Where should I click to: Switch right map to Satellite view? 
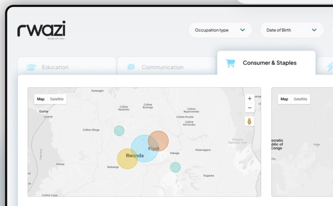click(x=300, y=99)
